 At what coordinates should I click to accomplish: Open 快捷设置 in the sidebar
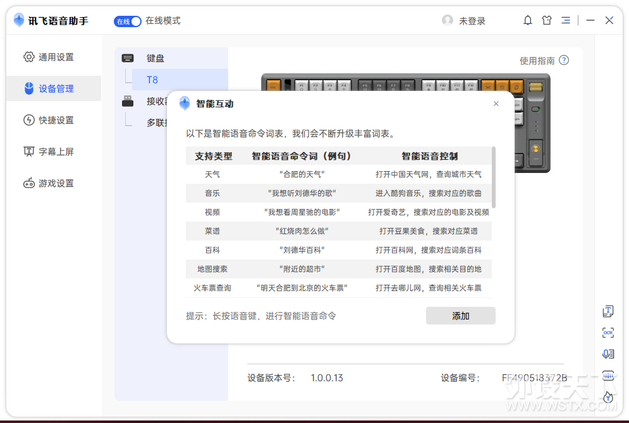(54, 120)
